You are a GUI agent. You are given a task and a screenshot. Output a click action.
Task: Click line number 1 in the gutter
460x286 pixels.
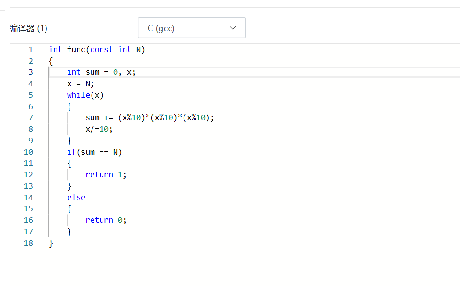click(31, 49)
